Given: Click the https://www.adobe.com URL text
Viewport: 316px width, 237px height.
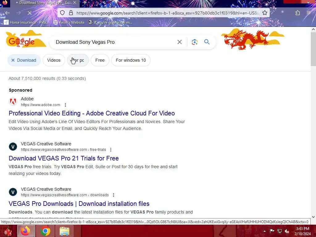Looking at the screenshot, I should (x=40, y=105).
